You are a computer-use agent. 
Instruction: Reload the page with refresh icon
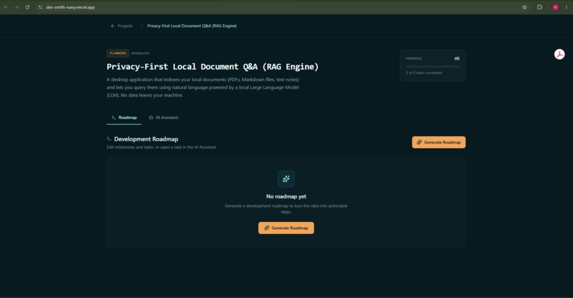[28, 7]
